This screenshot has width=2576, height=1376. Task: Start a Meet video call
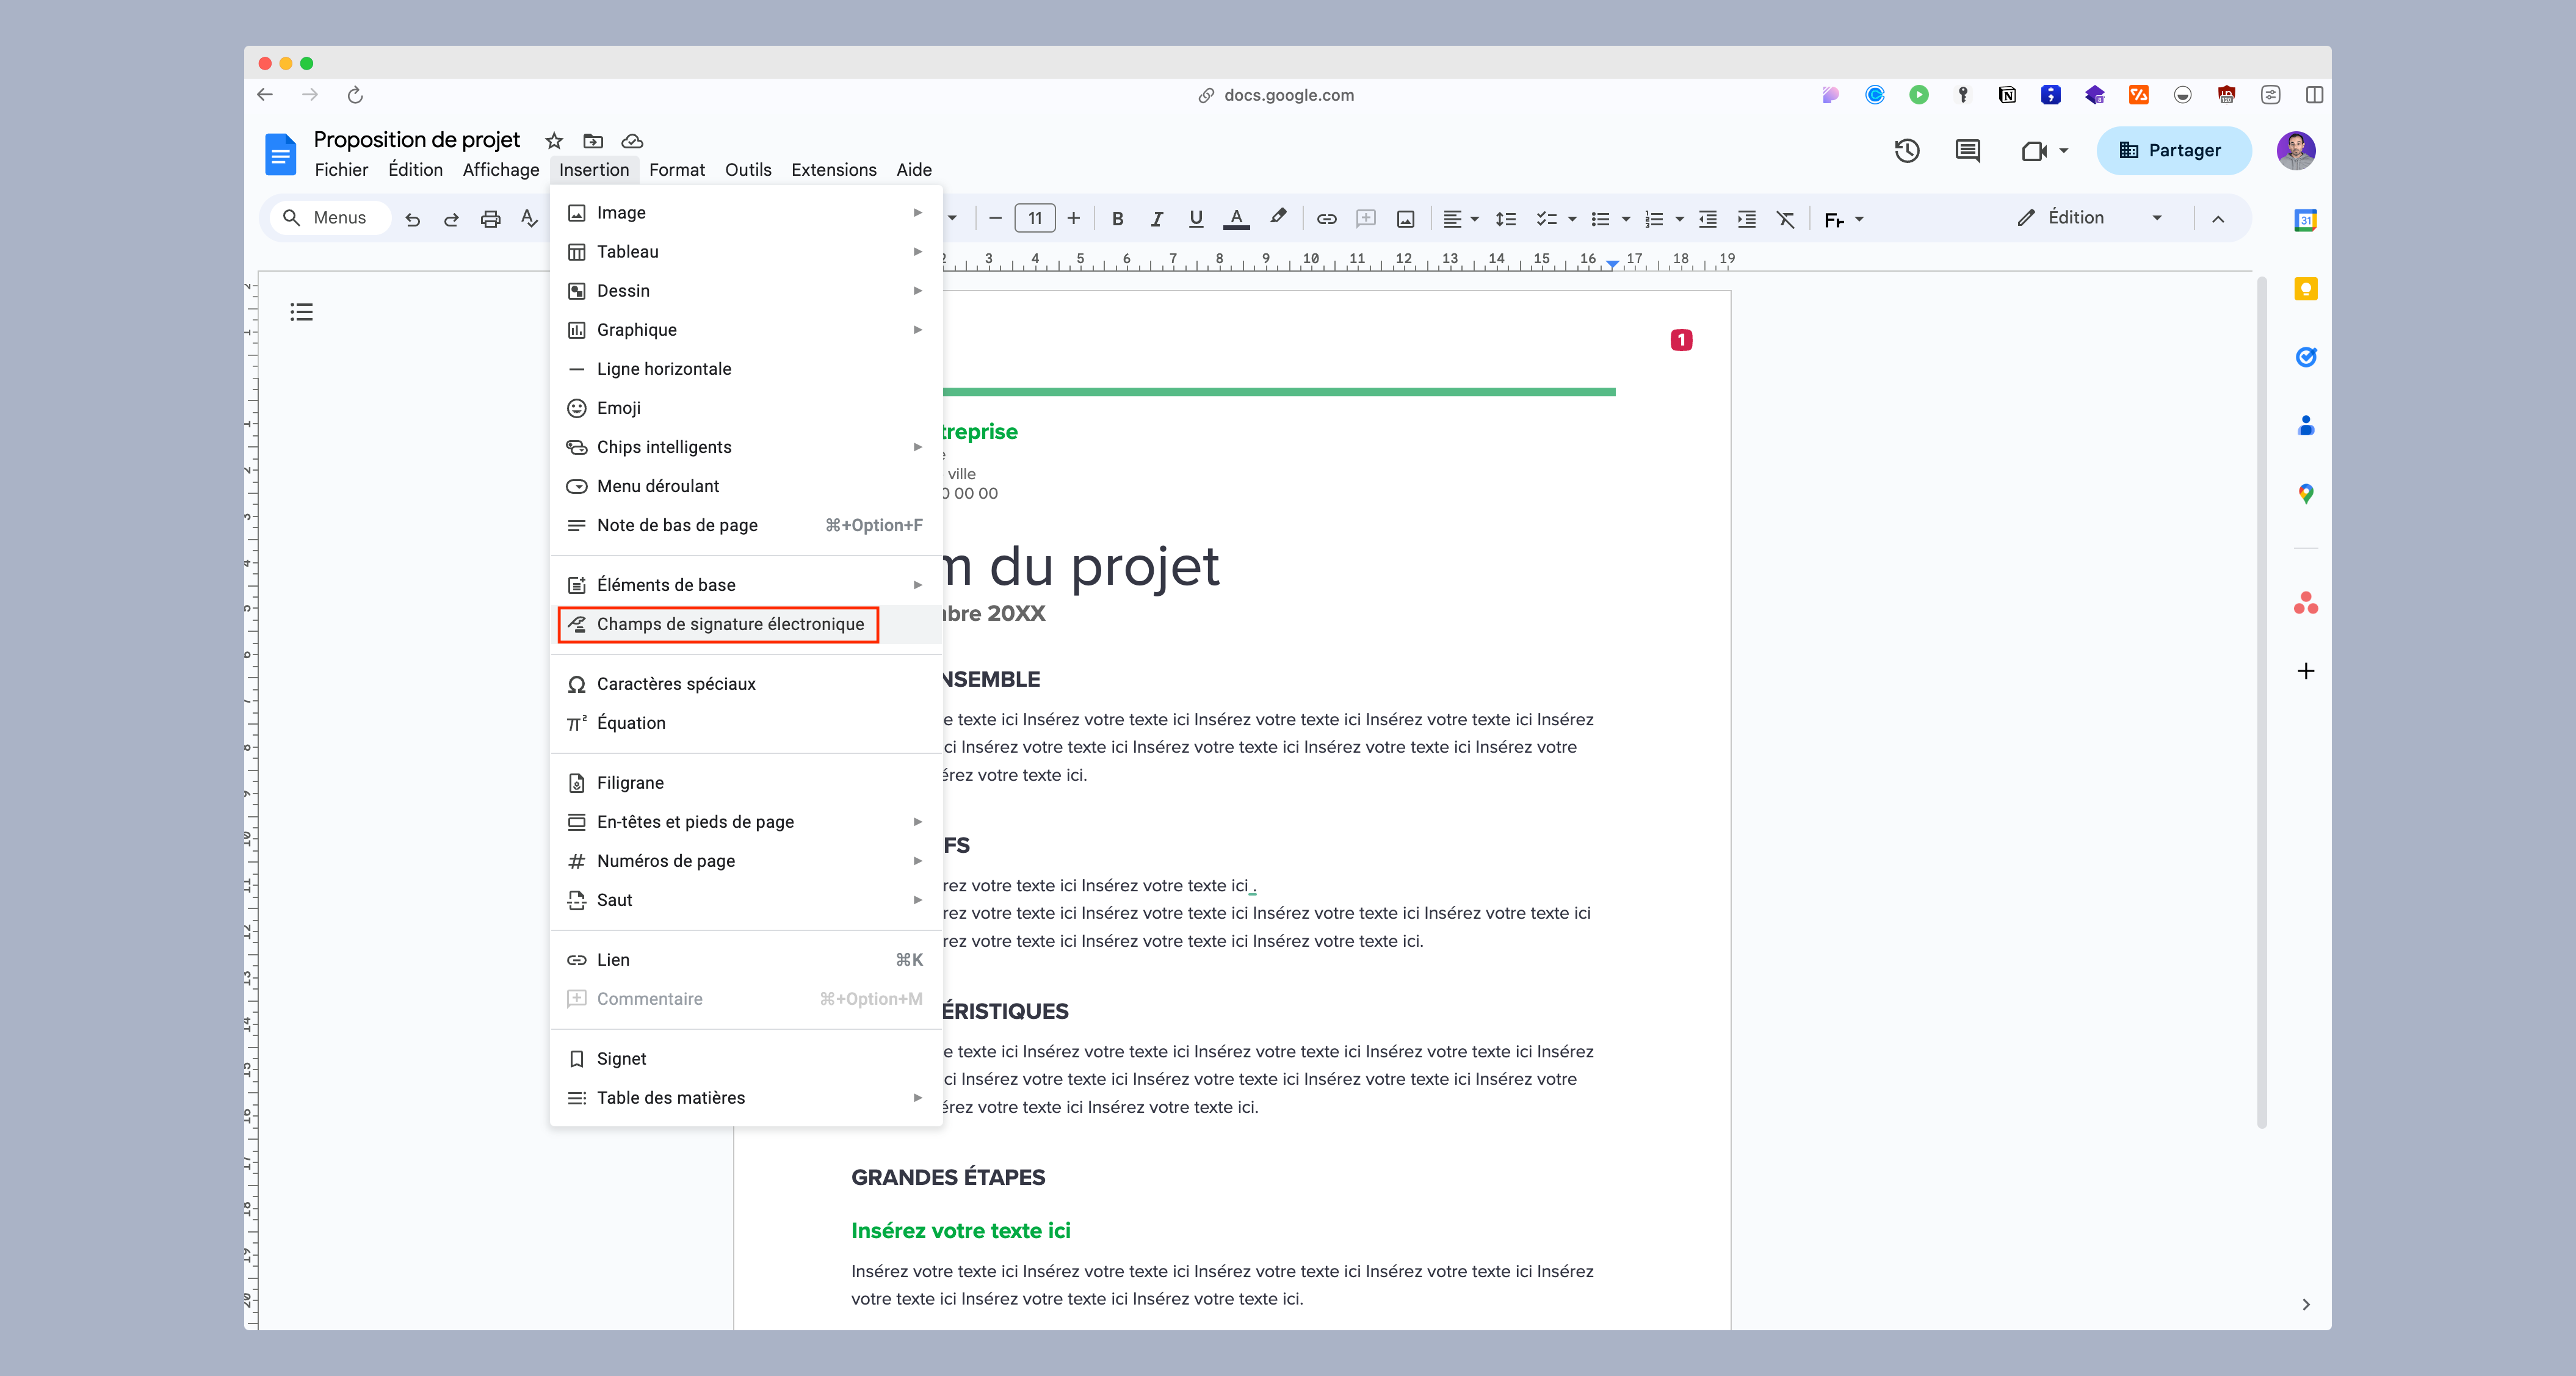pyautogui.click(x=2033, y=151)
